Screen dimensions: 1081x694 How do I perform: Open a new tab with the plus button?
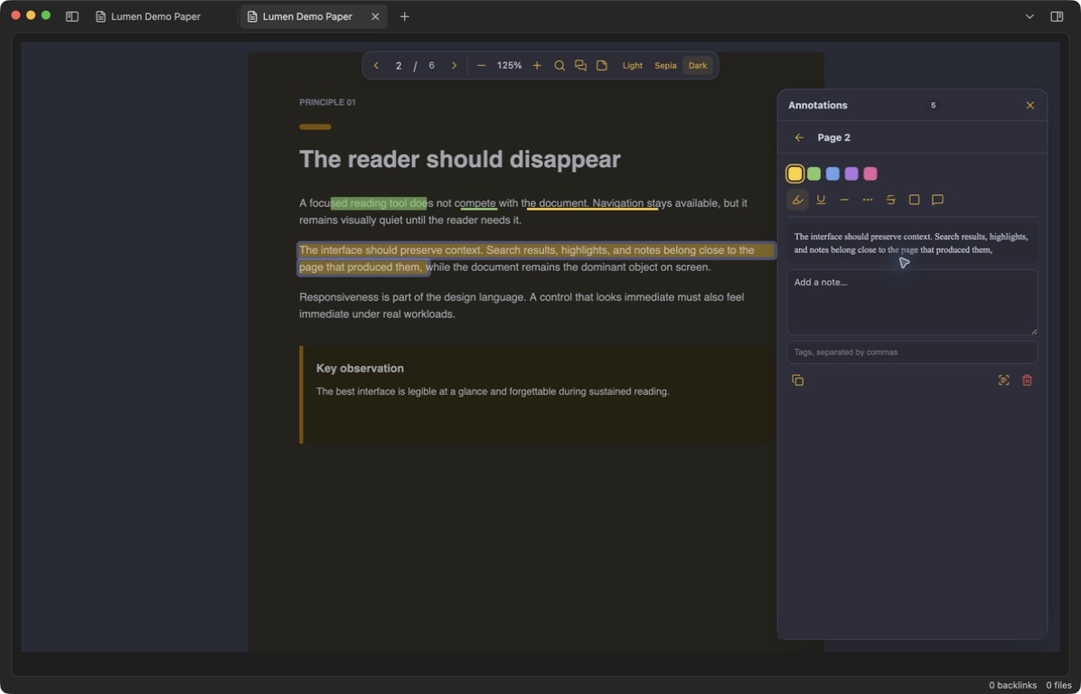click(405, 16)
